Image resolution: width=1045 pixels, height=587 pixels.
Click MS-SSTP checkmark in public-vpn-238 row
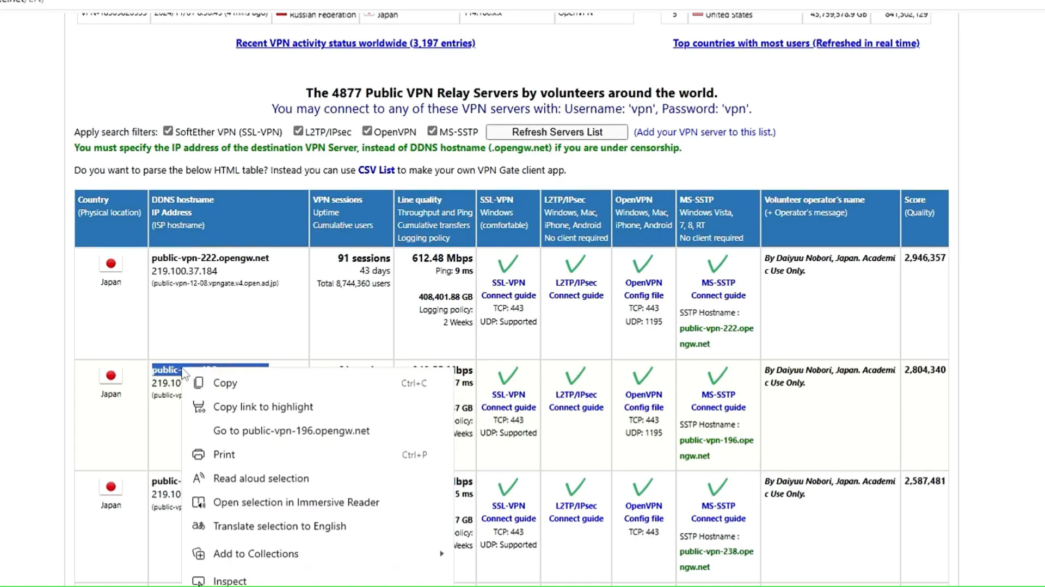tap(717, 488)
